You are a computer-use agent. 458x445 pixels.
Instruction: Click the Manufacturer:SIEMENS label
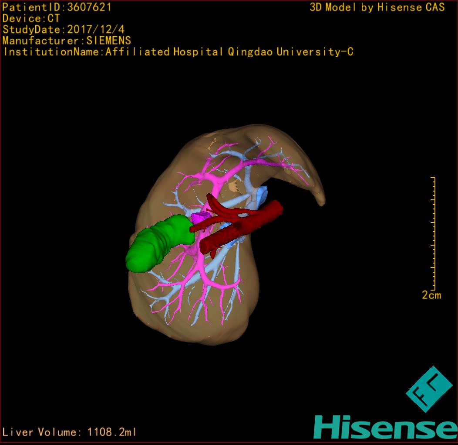67,41
